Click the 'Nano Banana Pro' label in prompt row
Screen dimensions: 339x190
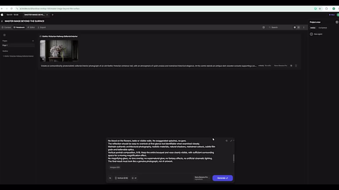pyautogui.click(x=281, y=66)
